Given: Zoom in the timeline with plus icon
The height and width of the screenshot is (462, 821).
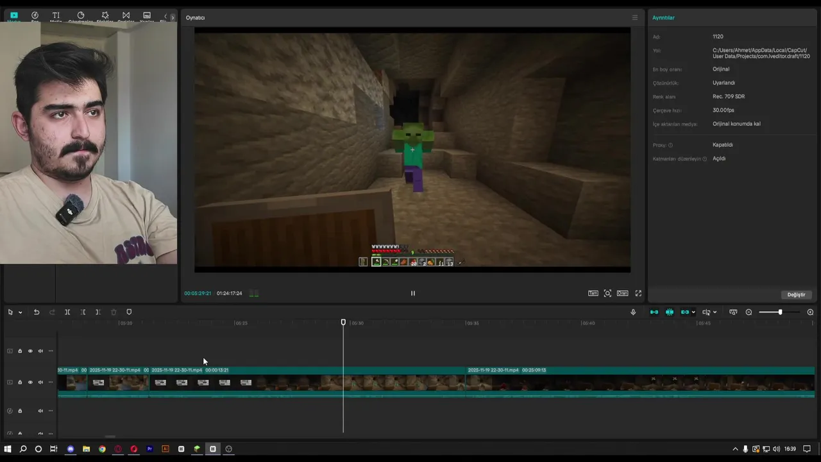Looking at the screenshot, I should (810, 312).
